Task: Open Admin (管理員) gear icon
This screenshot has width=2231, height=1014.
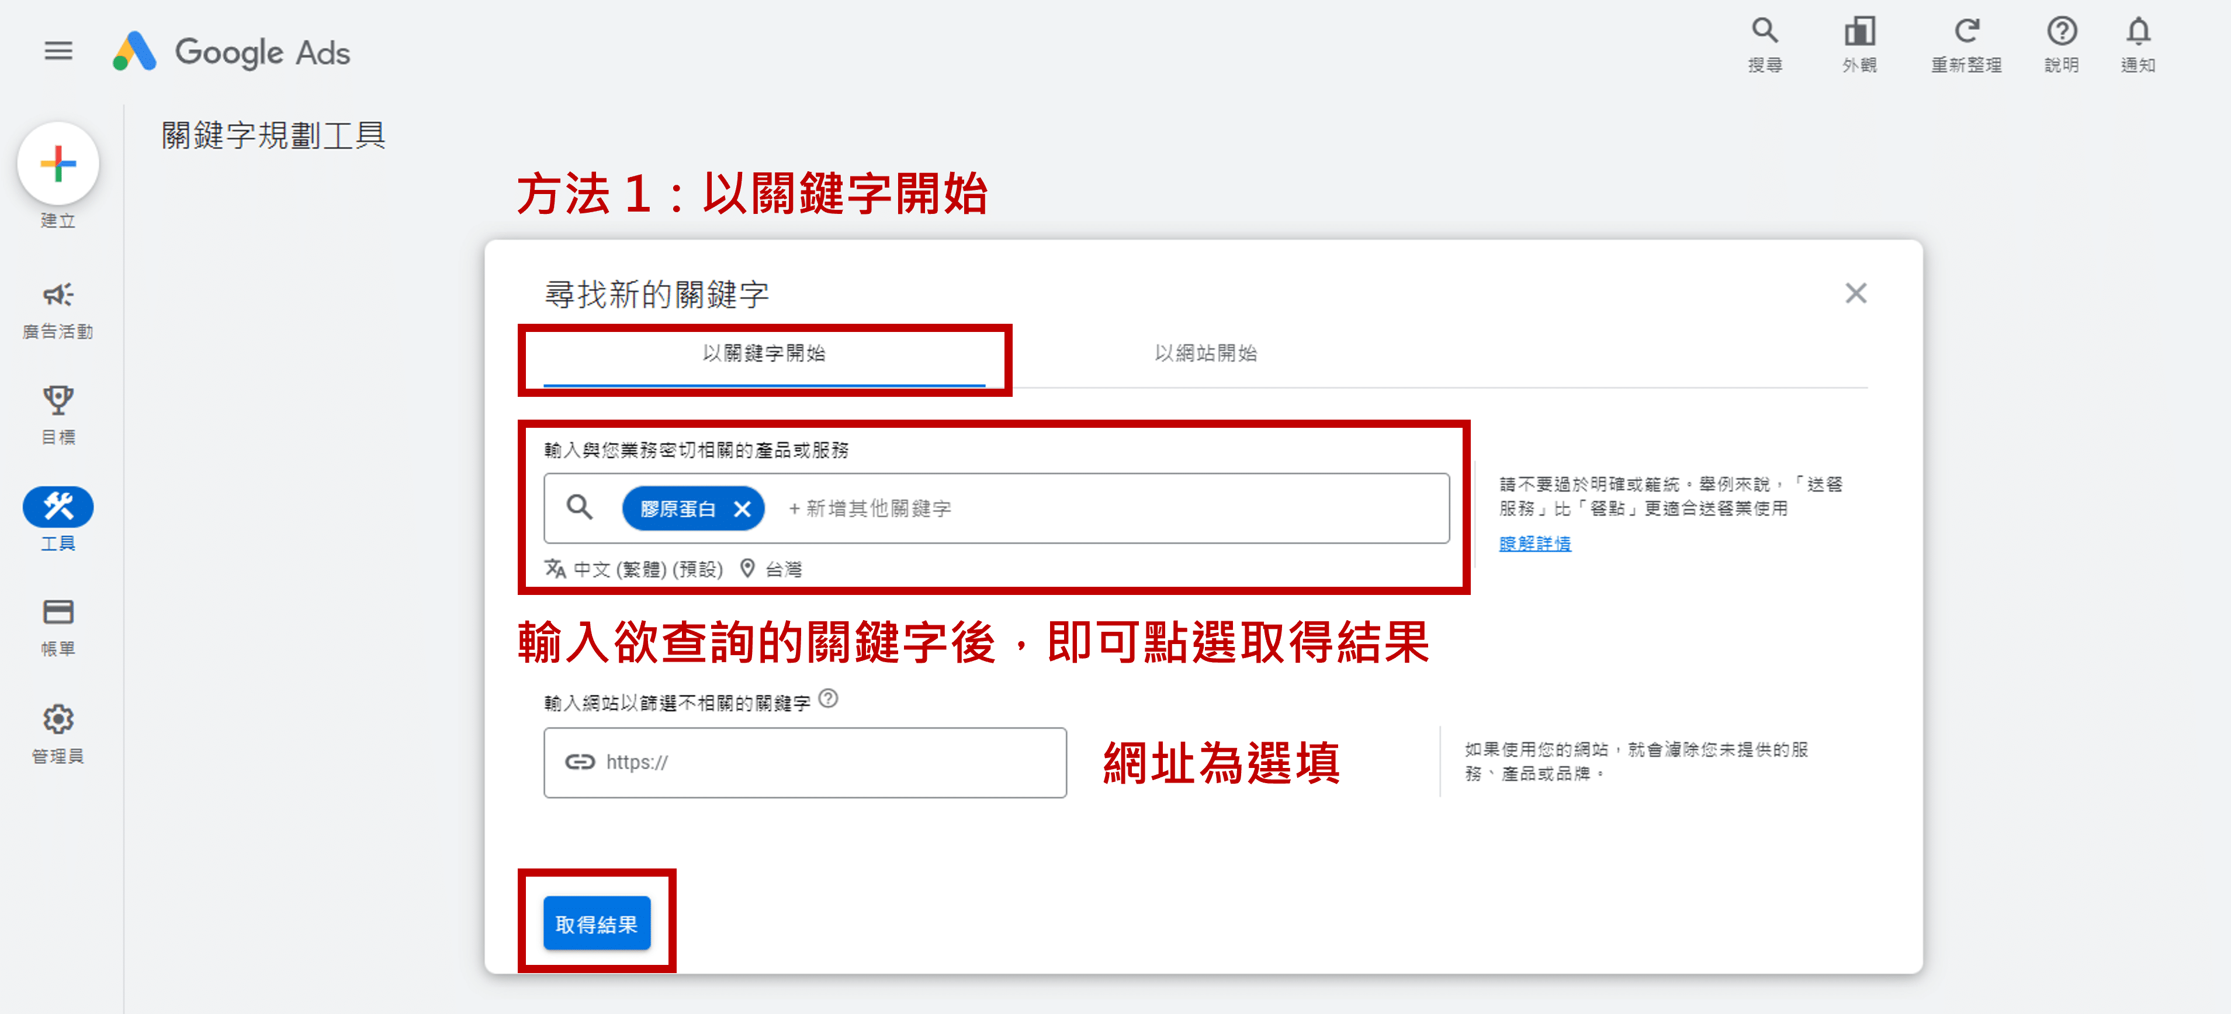Action: (x=58, y=719)
